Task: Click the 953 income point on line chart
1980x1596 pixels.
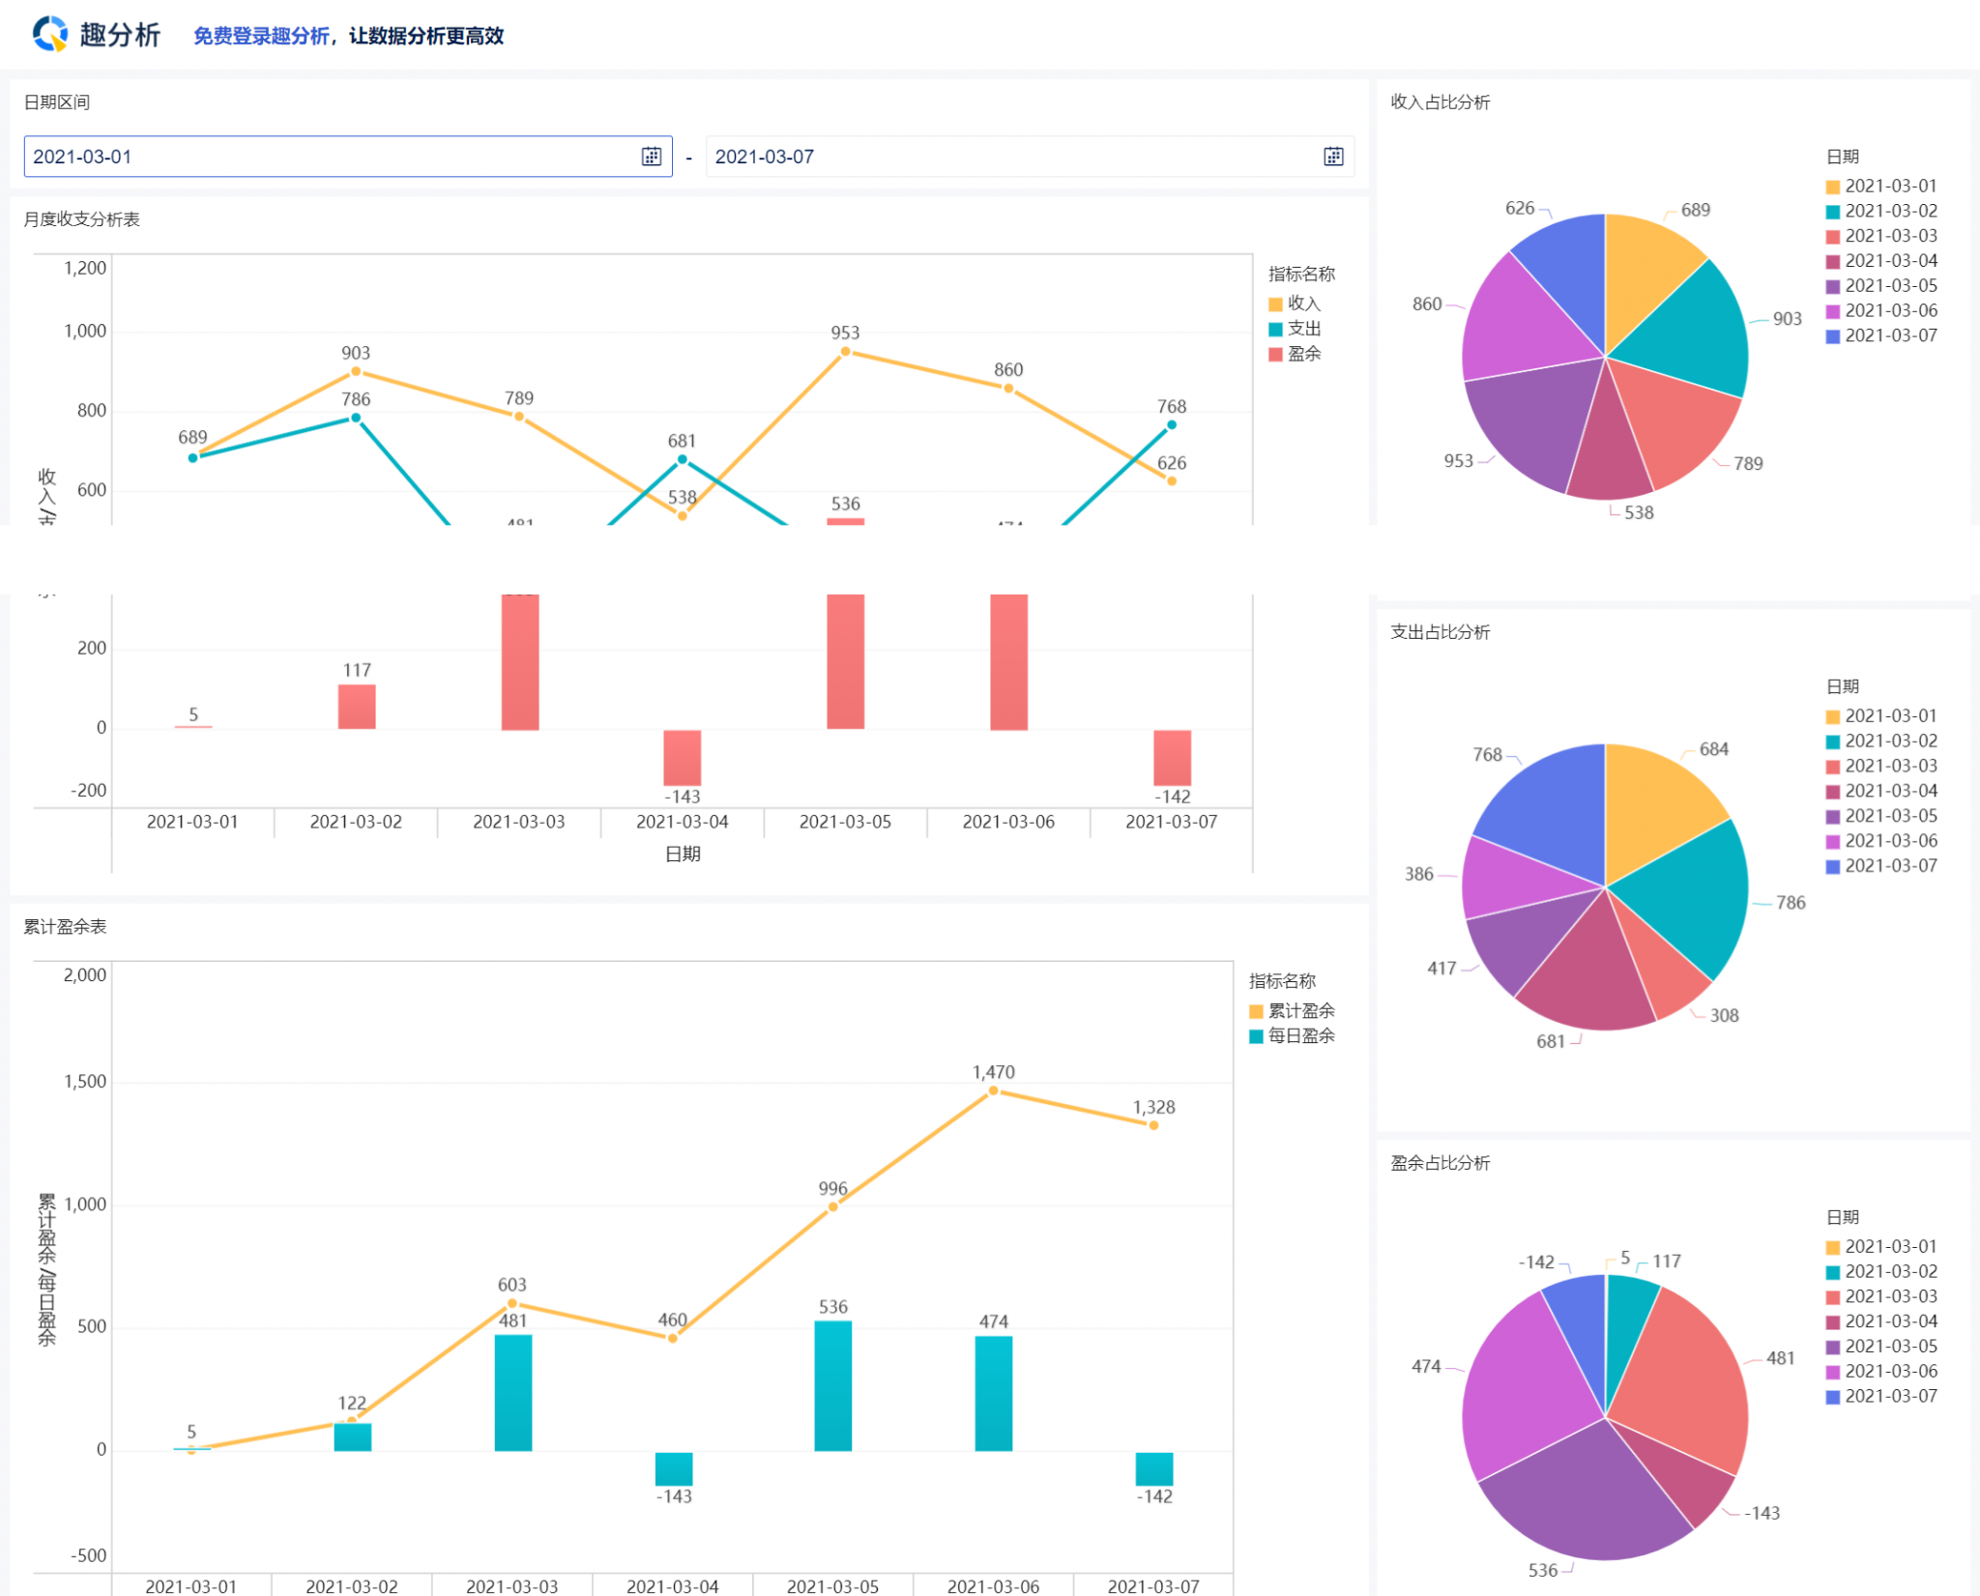Action: pyautogui.click(x=845, y=352)
